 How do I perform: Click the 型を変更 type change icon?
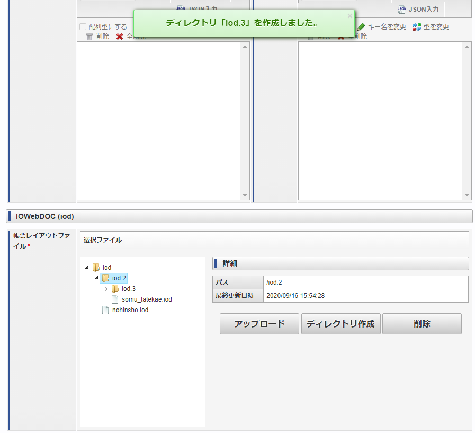417,26
